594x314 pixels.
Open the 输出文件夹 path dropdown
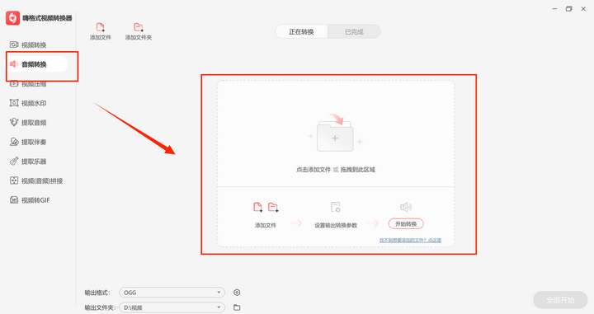(172, 307)
